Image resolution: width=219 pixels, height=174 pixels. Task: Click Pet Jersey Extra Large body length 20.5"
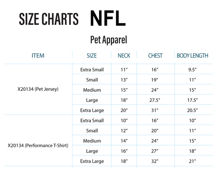click(192, 111)
